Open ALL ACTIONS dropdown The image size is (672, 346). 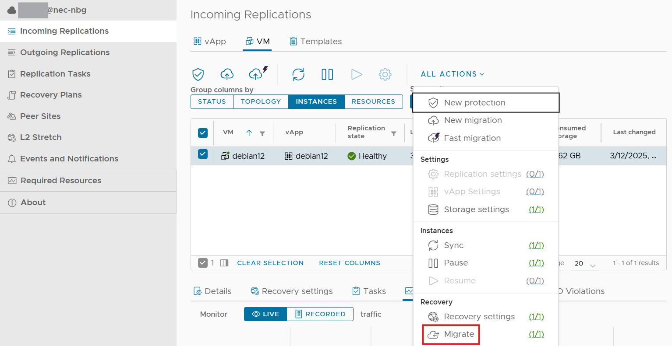pyautogui.click(x=453, y=74)
